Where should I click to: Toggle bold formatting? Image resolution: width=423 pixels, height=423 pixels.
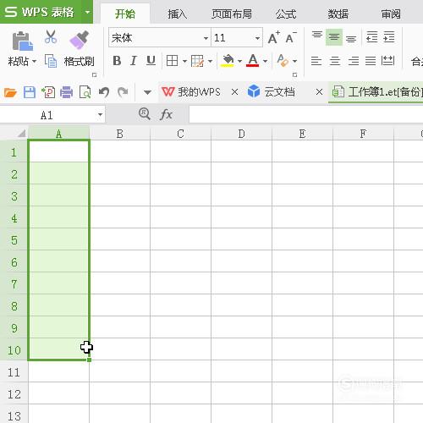tap(117, 61)
